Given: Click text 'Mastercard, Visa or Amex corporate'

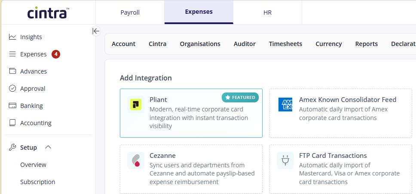Looking at the screenshot, I should tap(349, 173).
